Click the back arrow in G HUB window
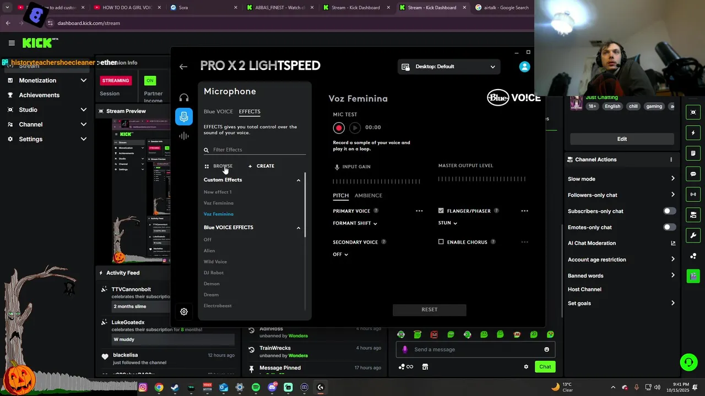Screen dimensions: 705x396 tap(183, 67)
